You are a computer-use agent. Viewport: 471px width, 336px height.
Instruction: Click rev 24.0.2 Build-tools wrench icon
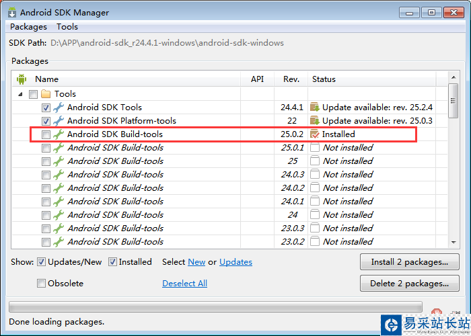59,188
